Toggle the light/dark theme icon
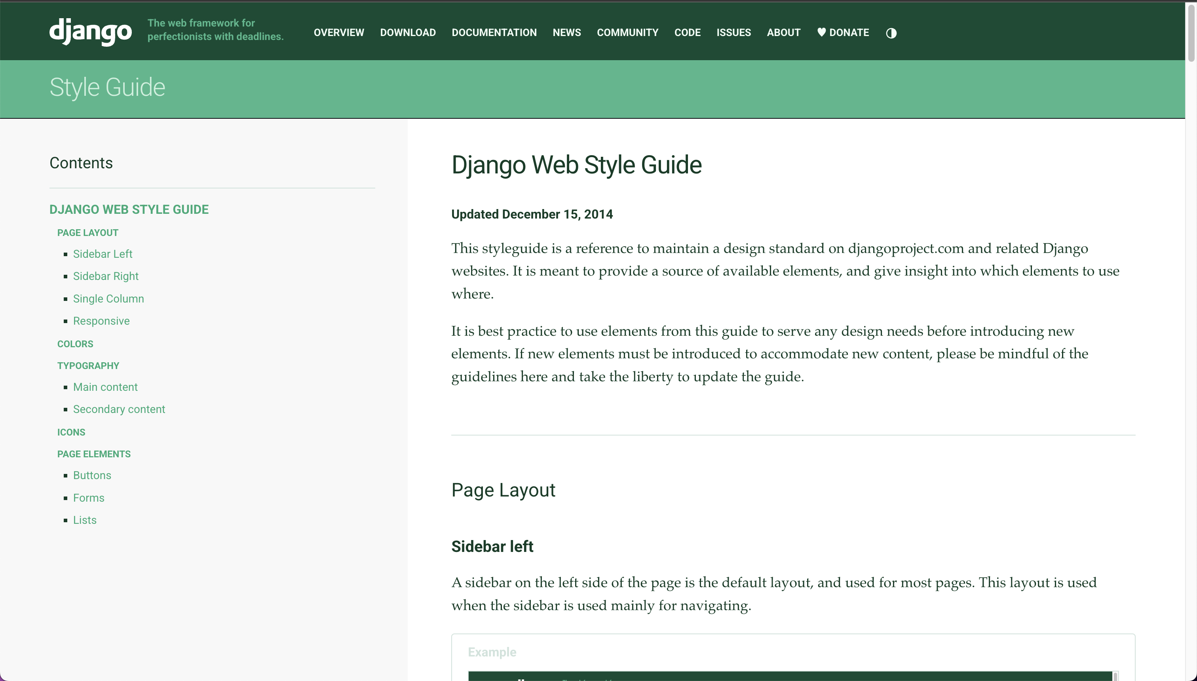The height and width of the screenshot is (681, 1197). point(891,33)
